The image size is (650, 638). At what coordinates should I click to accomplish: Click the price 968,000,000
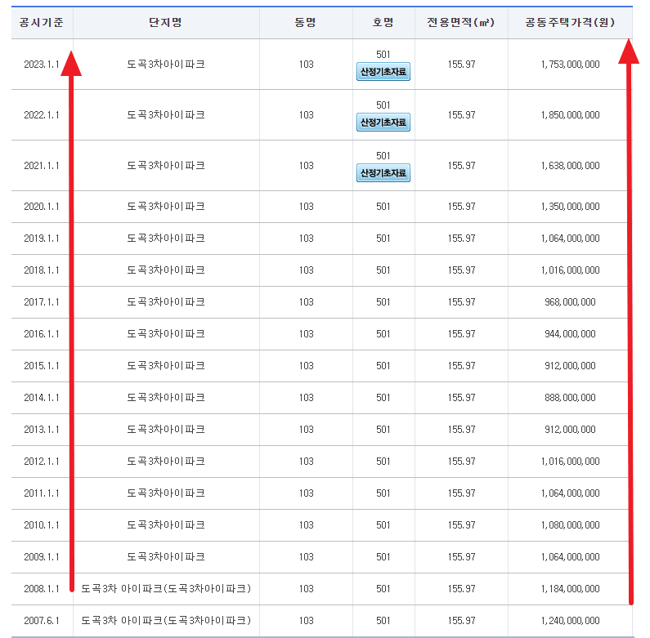tap(571, 302)
